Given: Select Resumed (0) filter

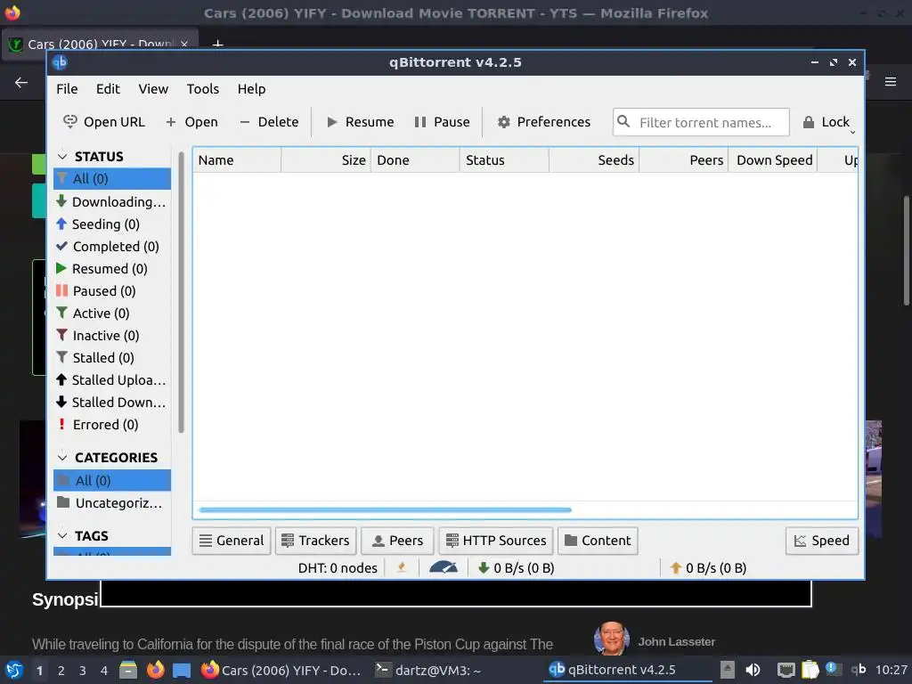Looking at the screenshot, I should point(112,269).
